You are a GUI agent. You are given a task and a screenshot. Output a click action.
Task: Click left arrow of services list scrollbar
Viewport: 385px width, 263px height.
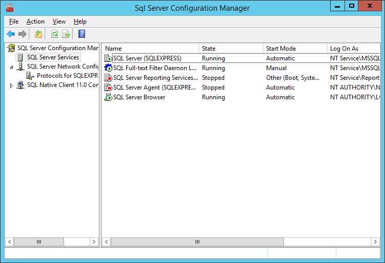click(x=106, y=242)
